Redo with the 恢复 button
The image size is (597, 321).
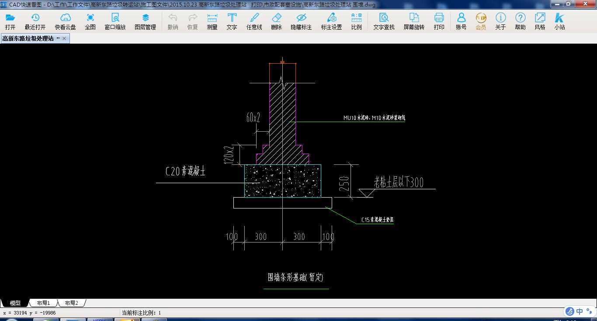coord(193,21)
